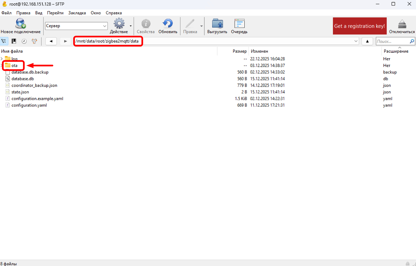Viewport: 416px width, 266px height.
Task: Open the Сервер quick connect dropdown
Action: (105, 26)
